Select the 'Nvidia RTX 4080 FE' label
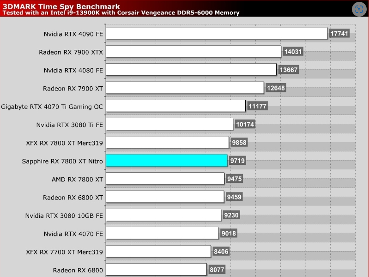369x277 pixels. pos(73,70)
